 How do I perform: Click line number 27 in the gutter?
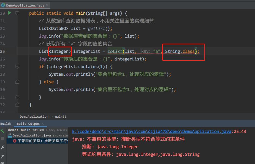coord(2,67)
